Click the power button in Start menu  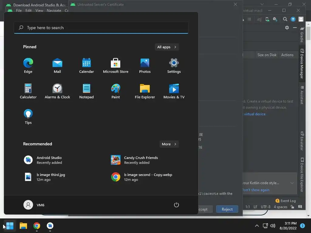point(176,205)
